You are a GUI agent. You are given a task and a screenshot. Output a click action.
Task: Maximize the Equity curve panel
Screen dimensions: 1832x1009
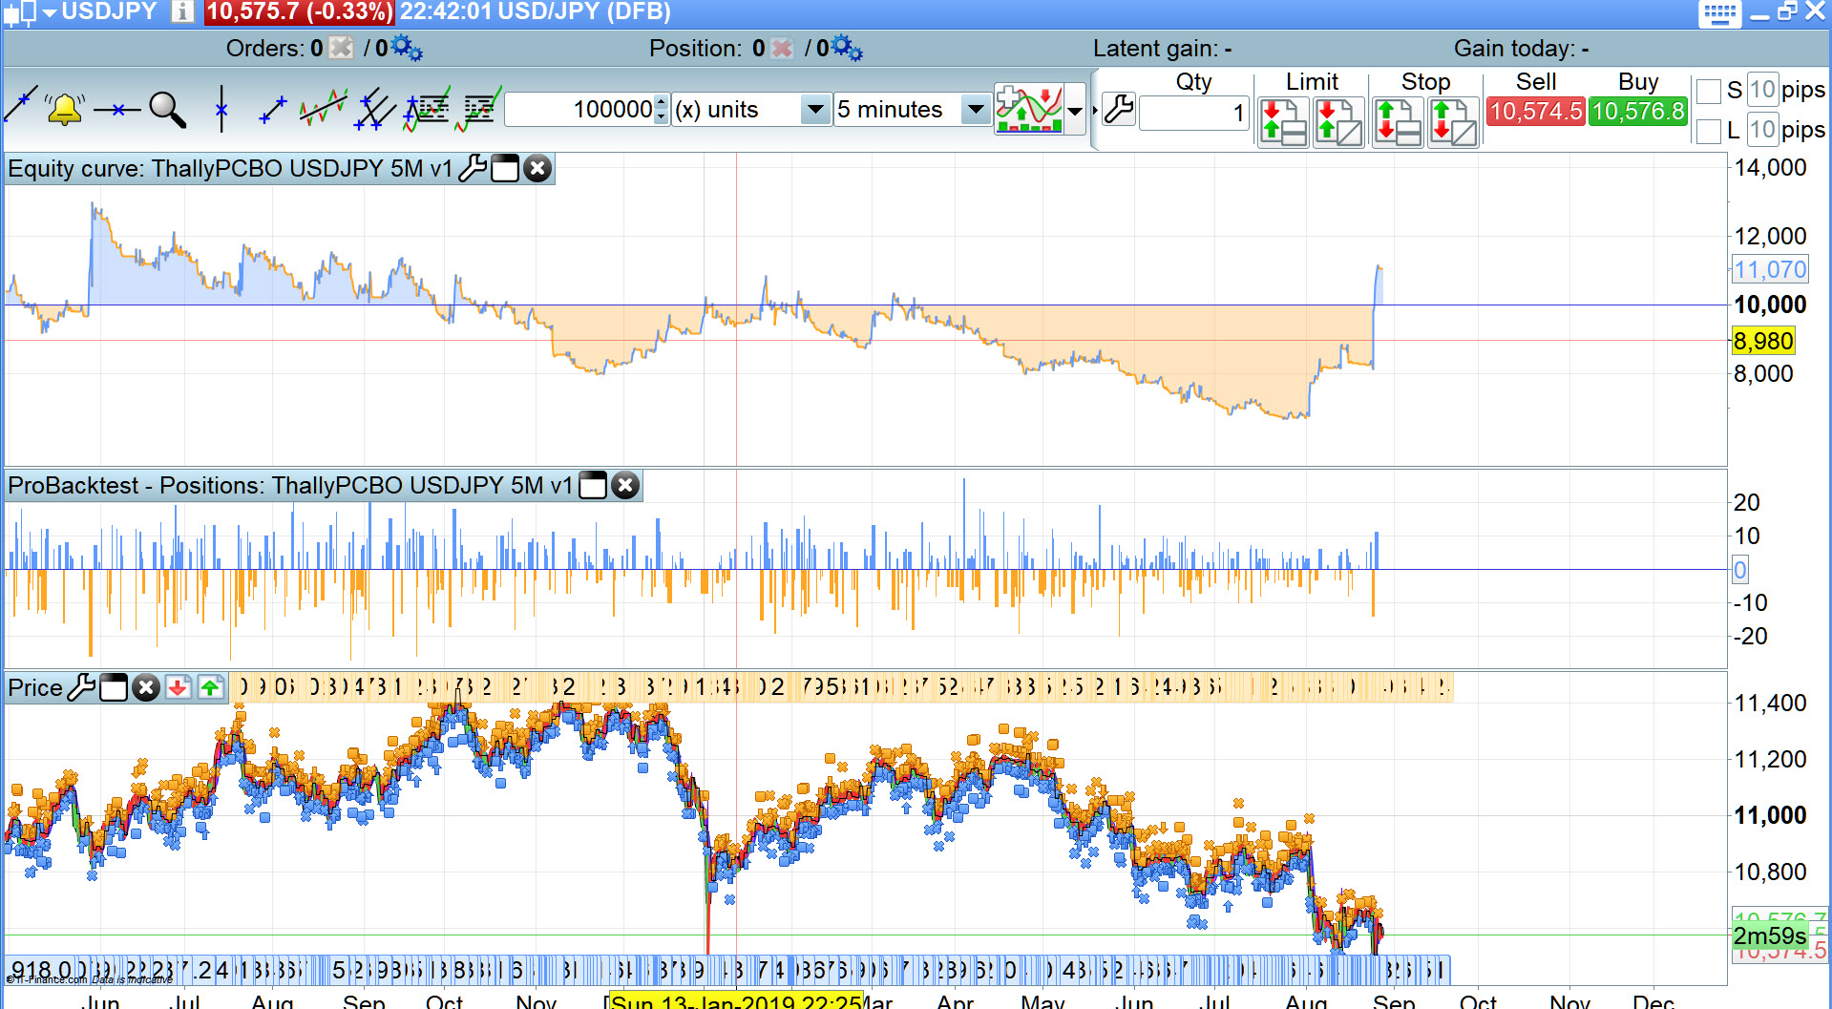pos(504,168)
